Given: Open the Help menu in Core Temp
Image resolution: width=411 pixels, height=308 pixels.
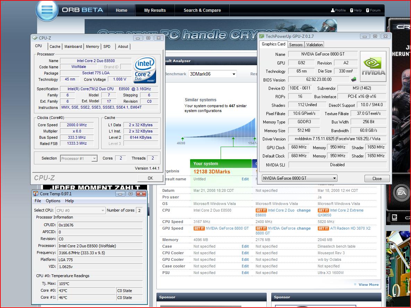Looking at the screenshot, I should tap(69, 201).
